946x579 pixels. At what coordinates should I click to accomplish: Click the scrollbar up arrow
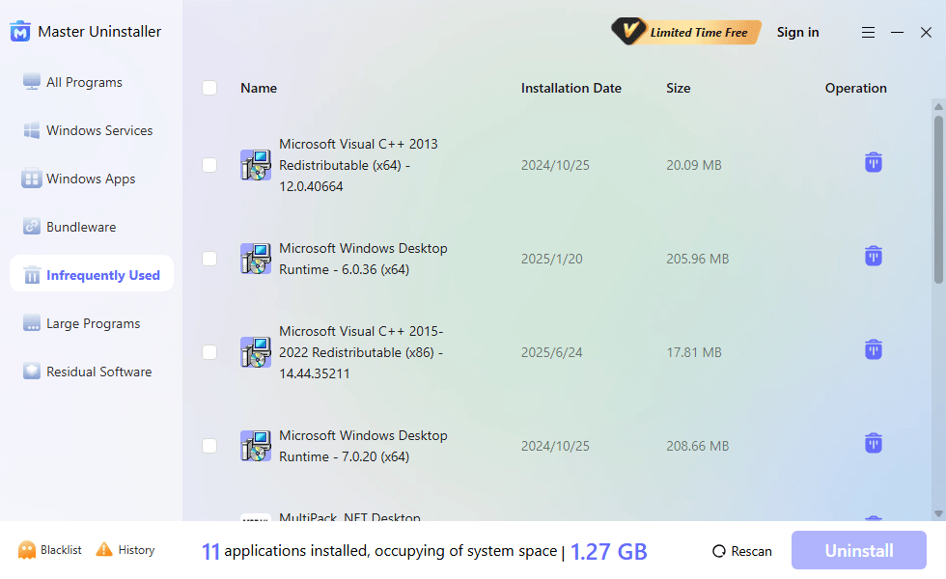click(x=938, y=107)
